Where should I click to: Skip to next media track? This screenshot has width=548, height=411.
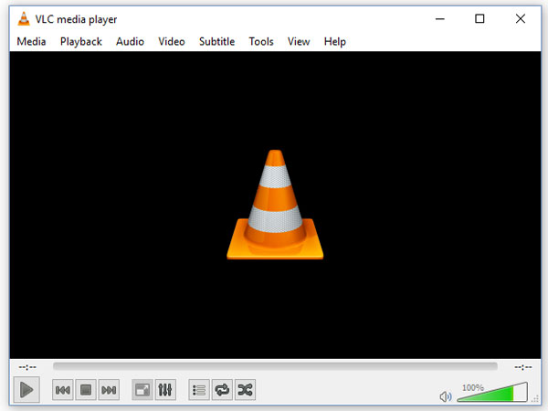pyautogui.click(x=109, y=390)
